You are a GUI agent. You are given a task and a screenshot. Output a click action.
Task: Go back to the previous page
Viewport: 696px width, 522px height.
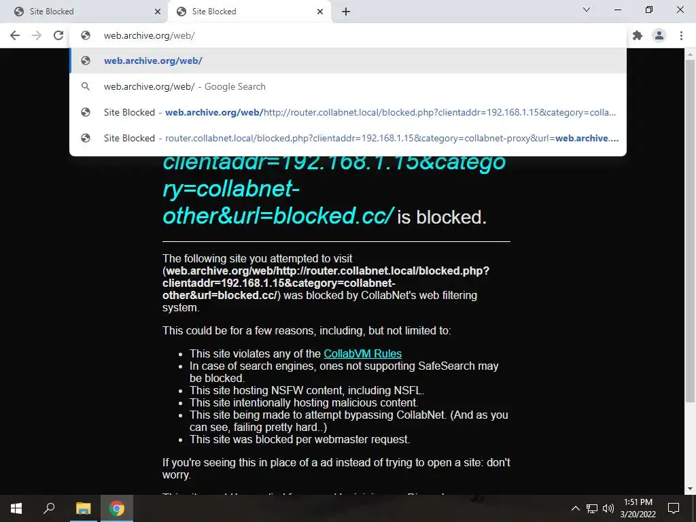(15, 35)
